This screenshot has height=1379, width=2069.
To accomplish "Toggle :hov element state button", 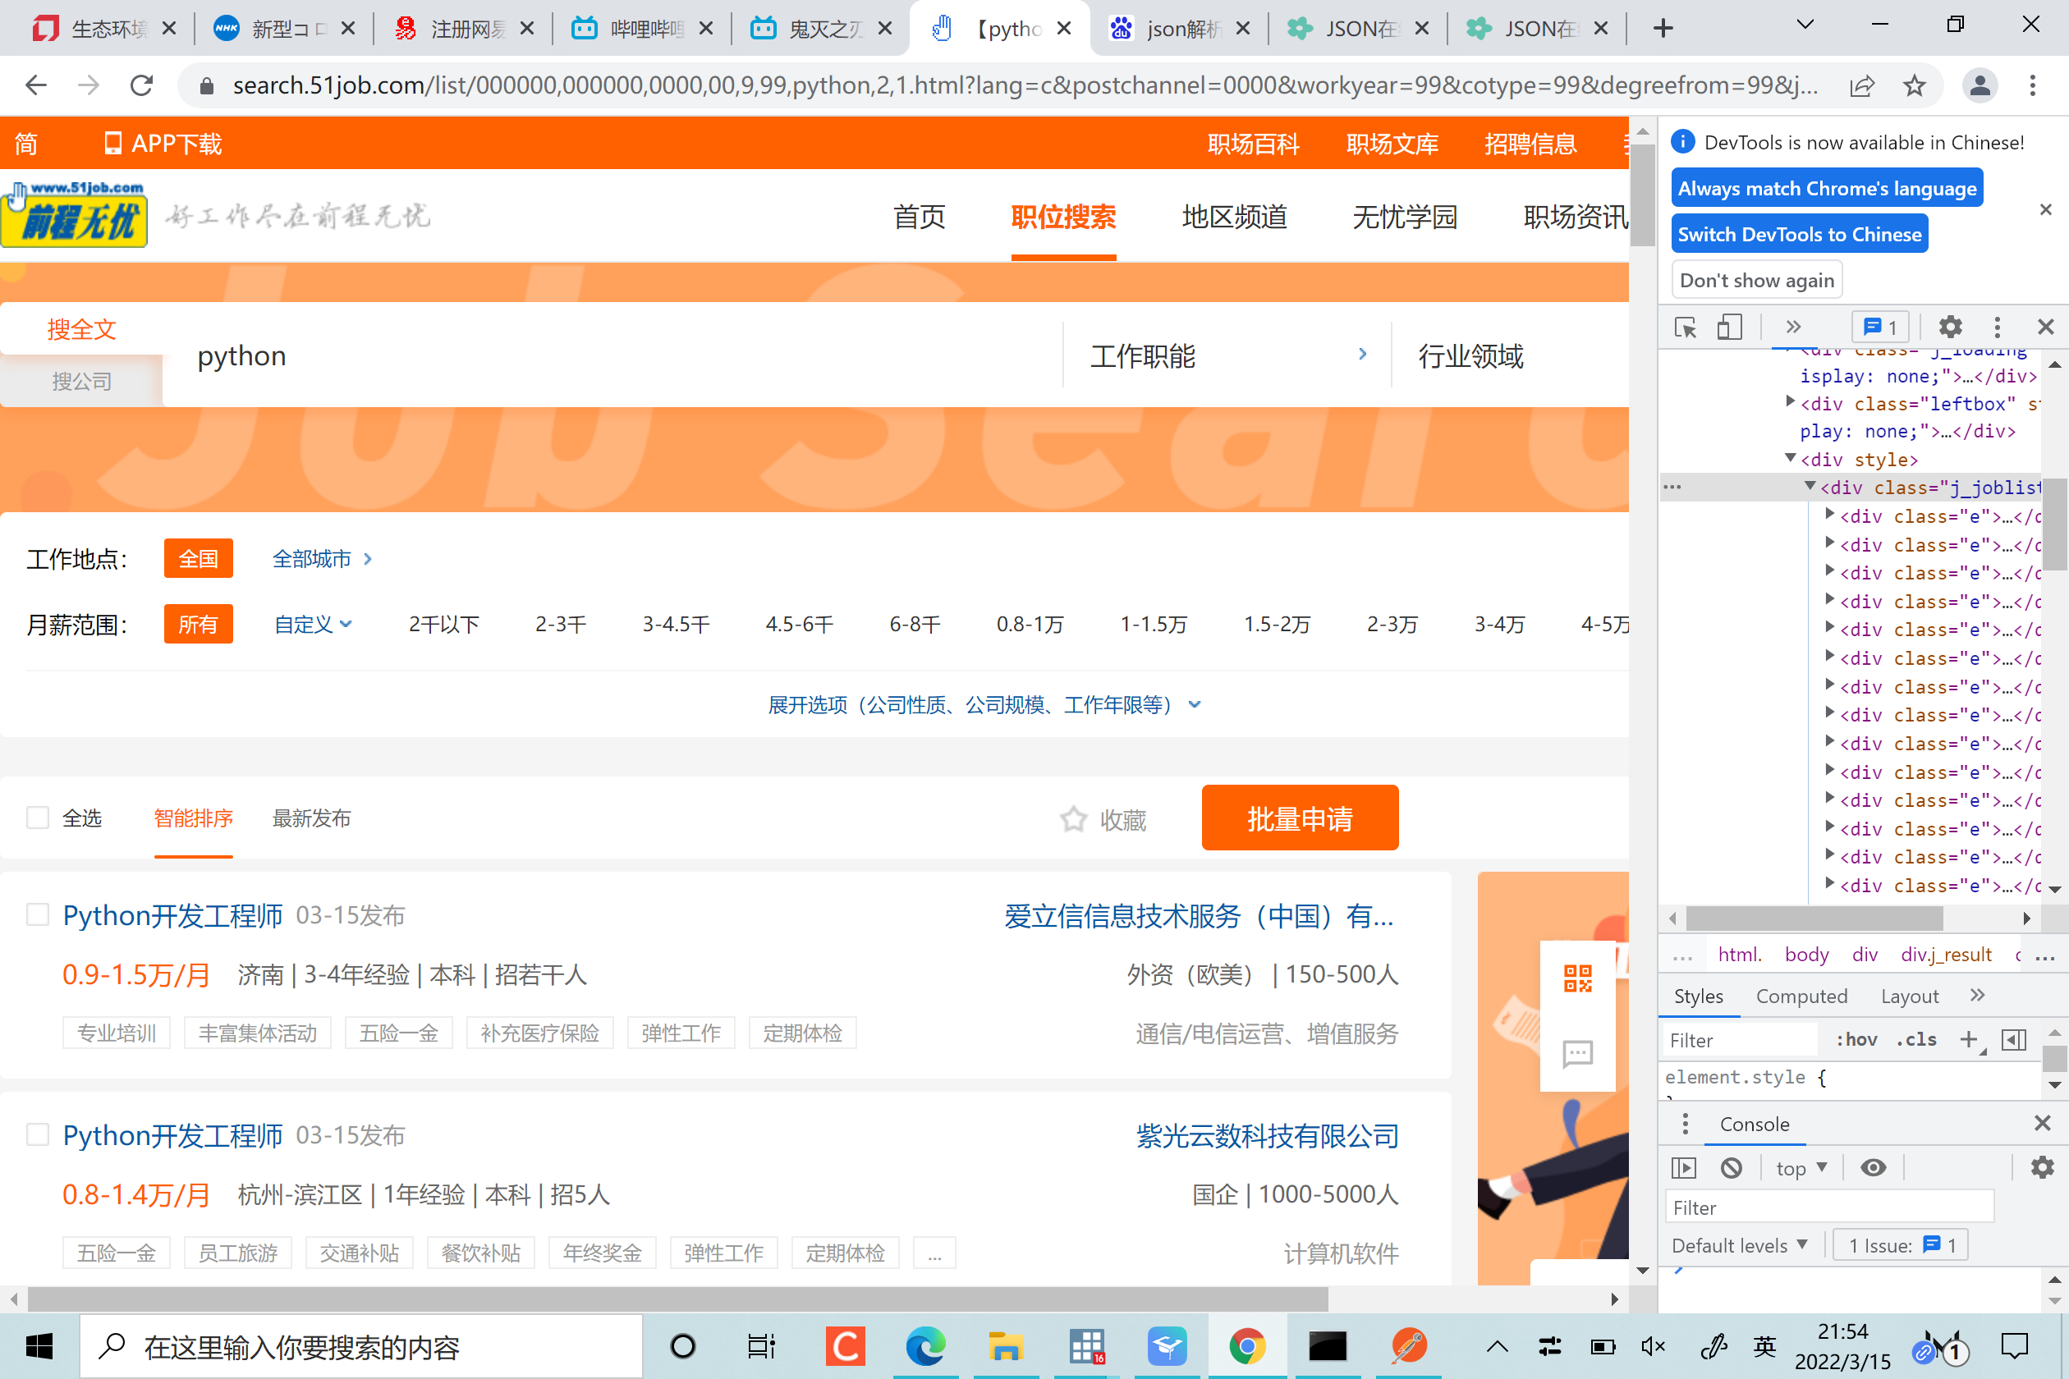I will click(1856, 1039).
